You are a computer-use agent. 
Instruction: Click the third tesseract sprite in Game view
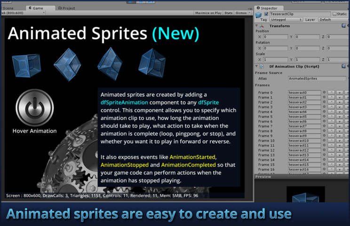point(110,64)
